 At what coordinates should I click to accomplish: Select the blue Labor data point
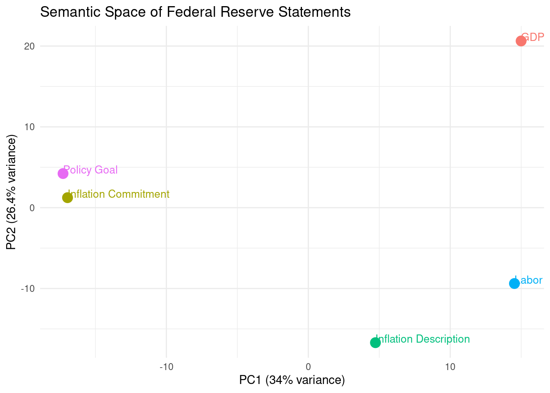(514, 283)
